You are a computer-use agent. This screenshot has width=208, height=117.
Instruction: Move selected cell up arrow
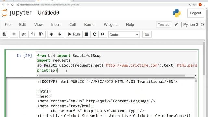point(52,34)
